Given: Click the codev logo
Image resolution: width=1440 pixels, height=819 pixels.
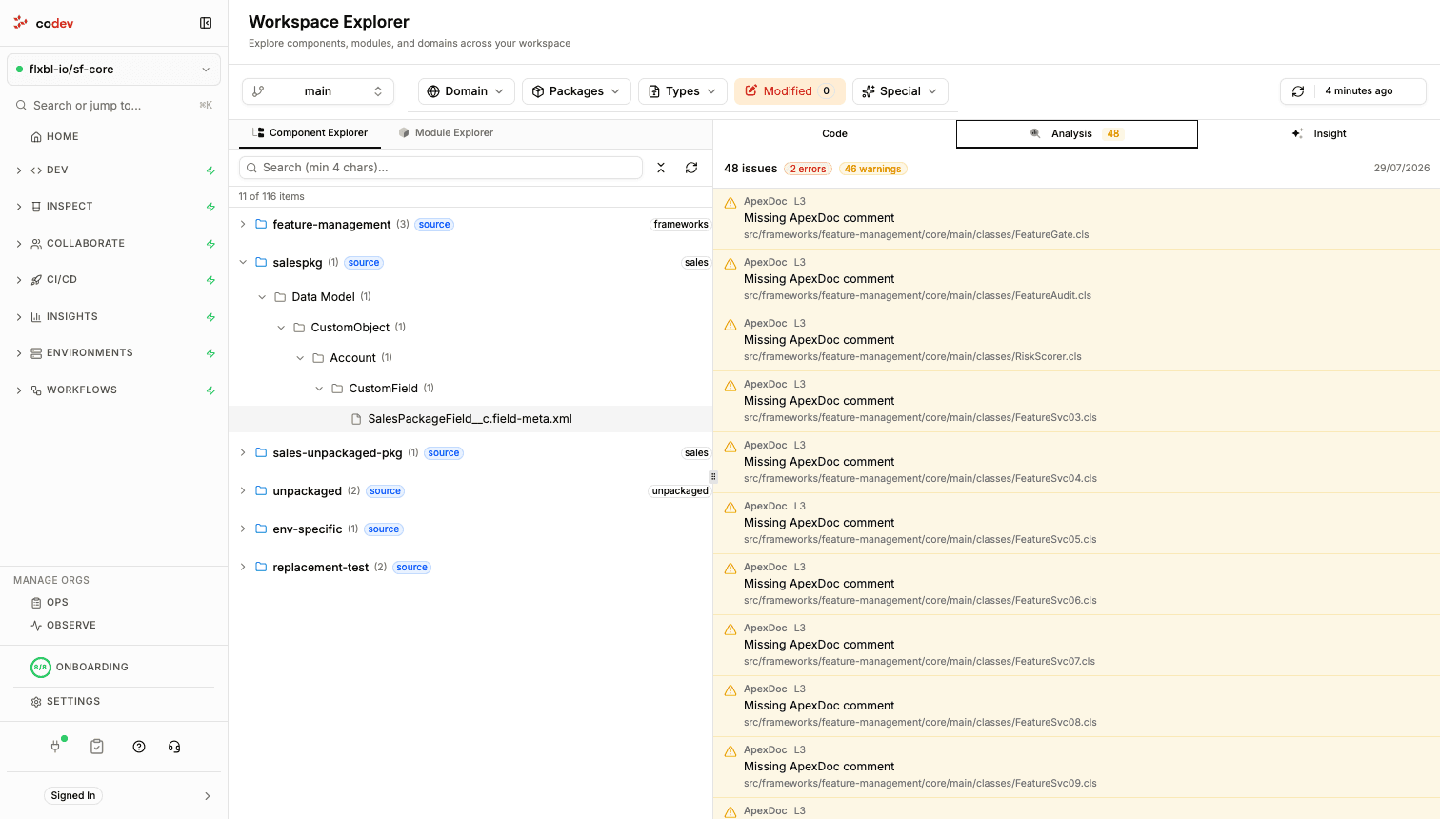Looking at the screenshot, I should (x=44, y=23).
